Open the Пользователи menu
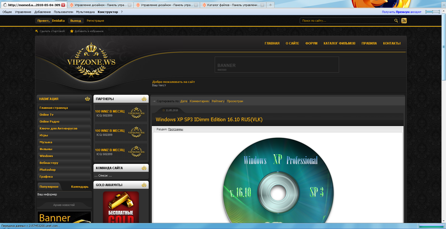The height and width of the screenshot is (229, 446). [63, 12]
